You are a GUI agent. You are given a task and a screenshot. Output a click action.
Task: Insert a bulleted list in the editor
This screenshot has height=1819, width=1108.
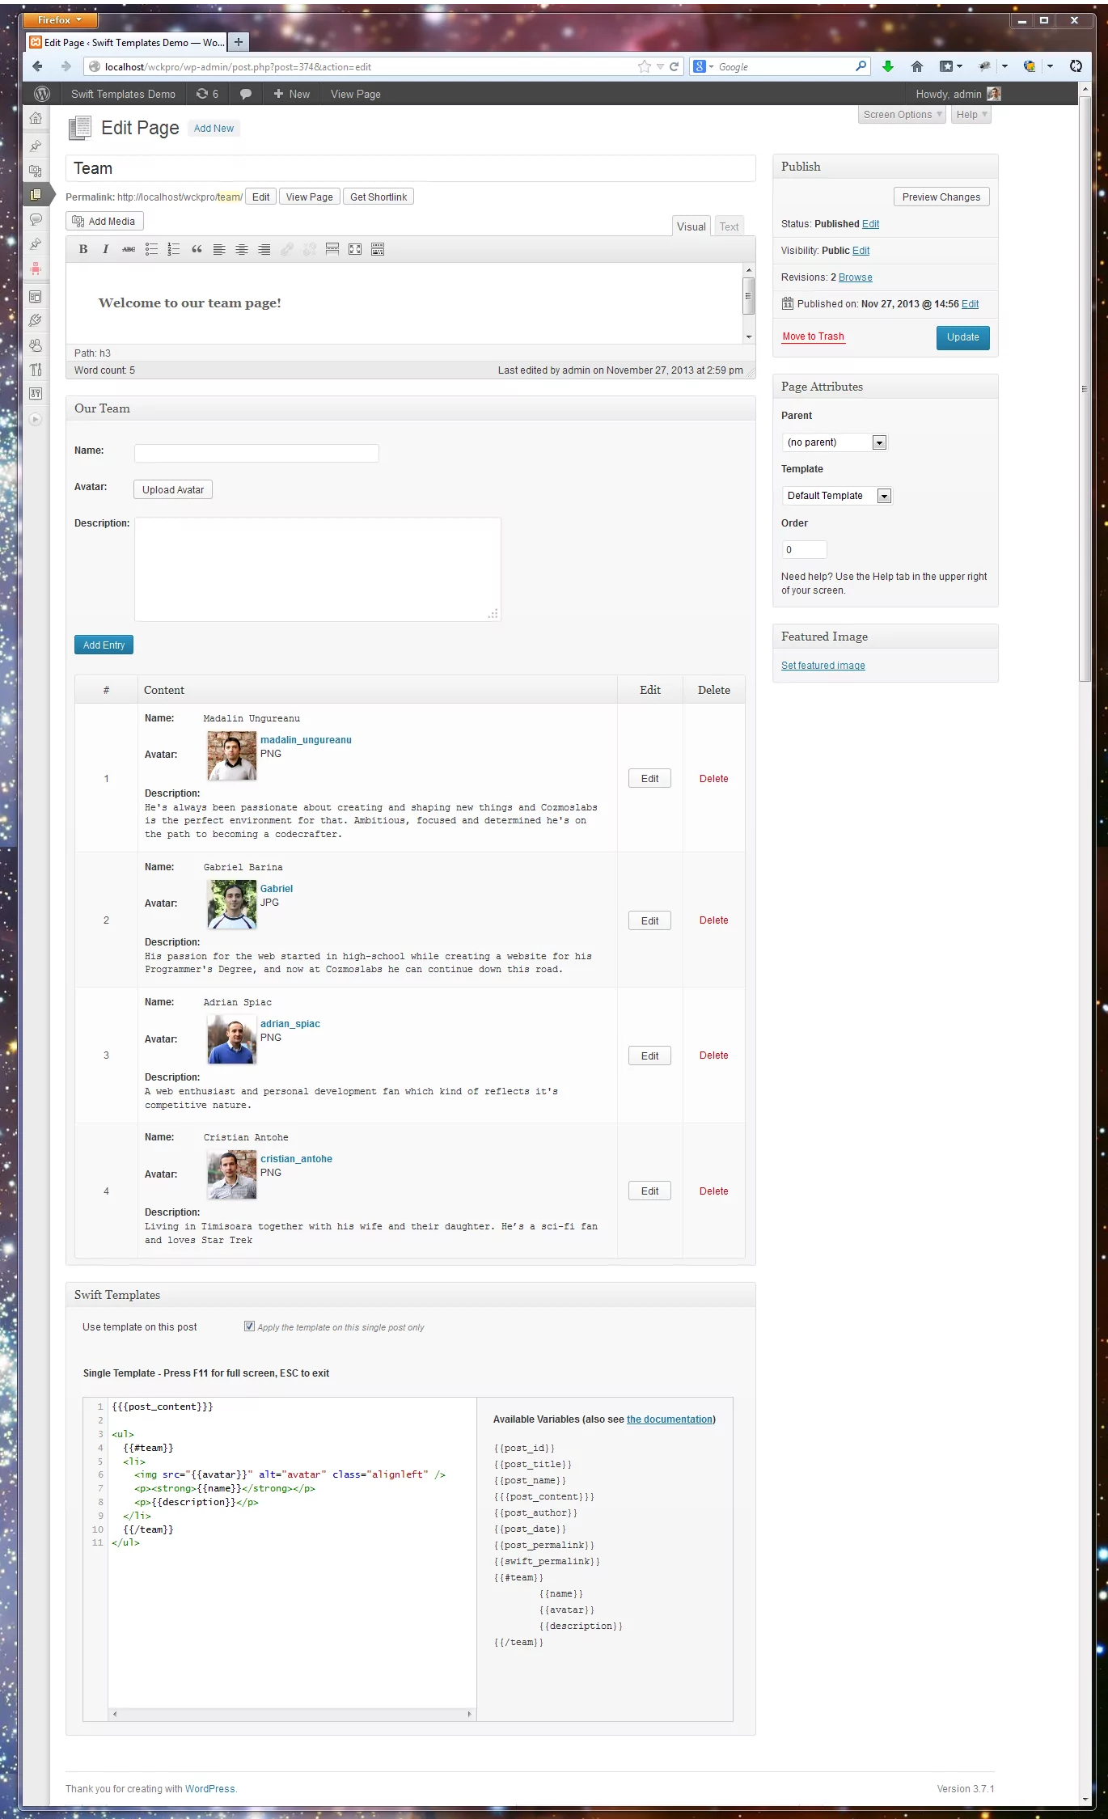tap(151, 249)
